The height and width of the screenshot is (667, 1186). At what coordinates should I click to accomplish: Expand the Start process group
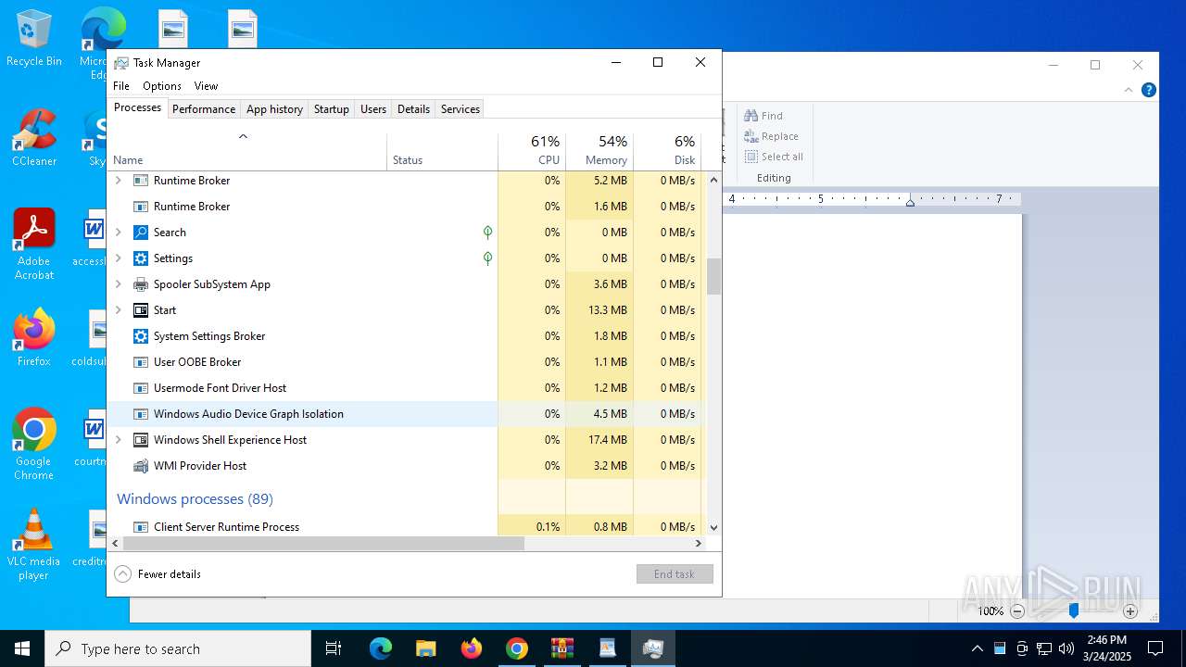click(118, 310)
